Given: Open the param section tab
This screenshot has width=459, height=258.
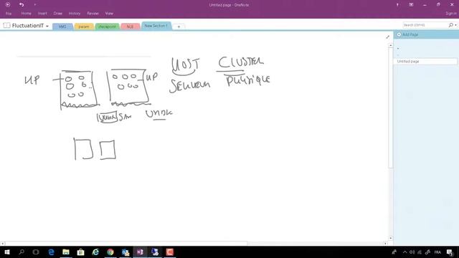Looking at the screenshot, I should pos(84,27).
